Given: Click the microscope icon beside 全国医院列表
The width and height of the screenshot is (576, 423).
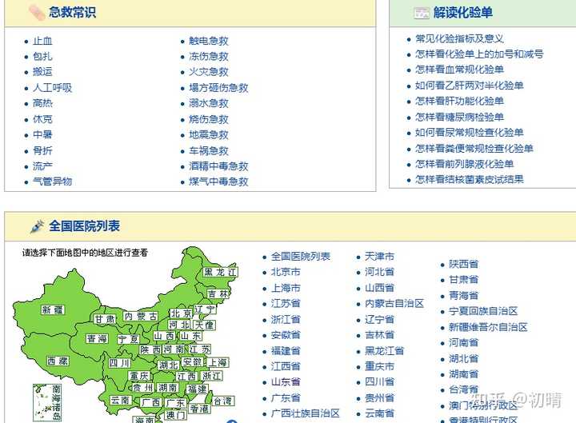Looking at the screenshot, I should [x=36, y=226].
